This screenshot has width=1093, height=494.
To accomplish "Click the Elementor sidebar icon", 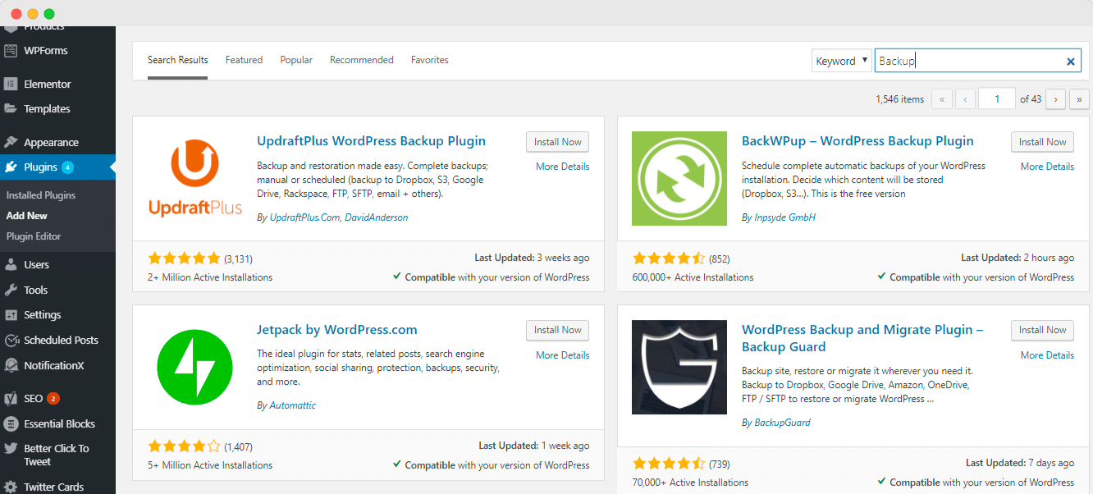I will 11,84.
